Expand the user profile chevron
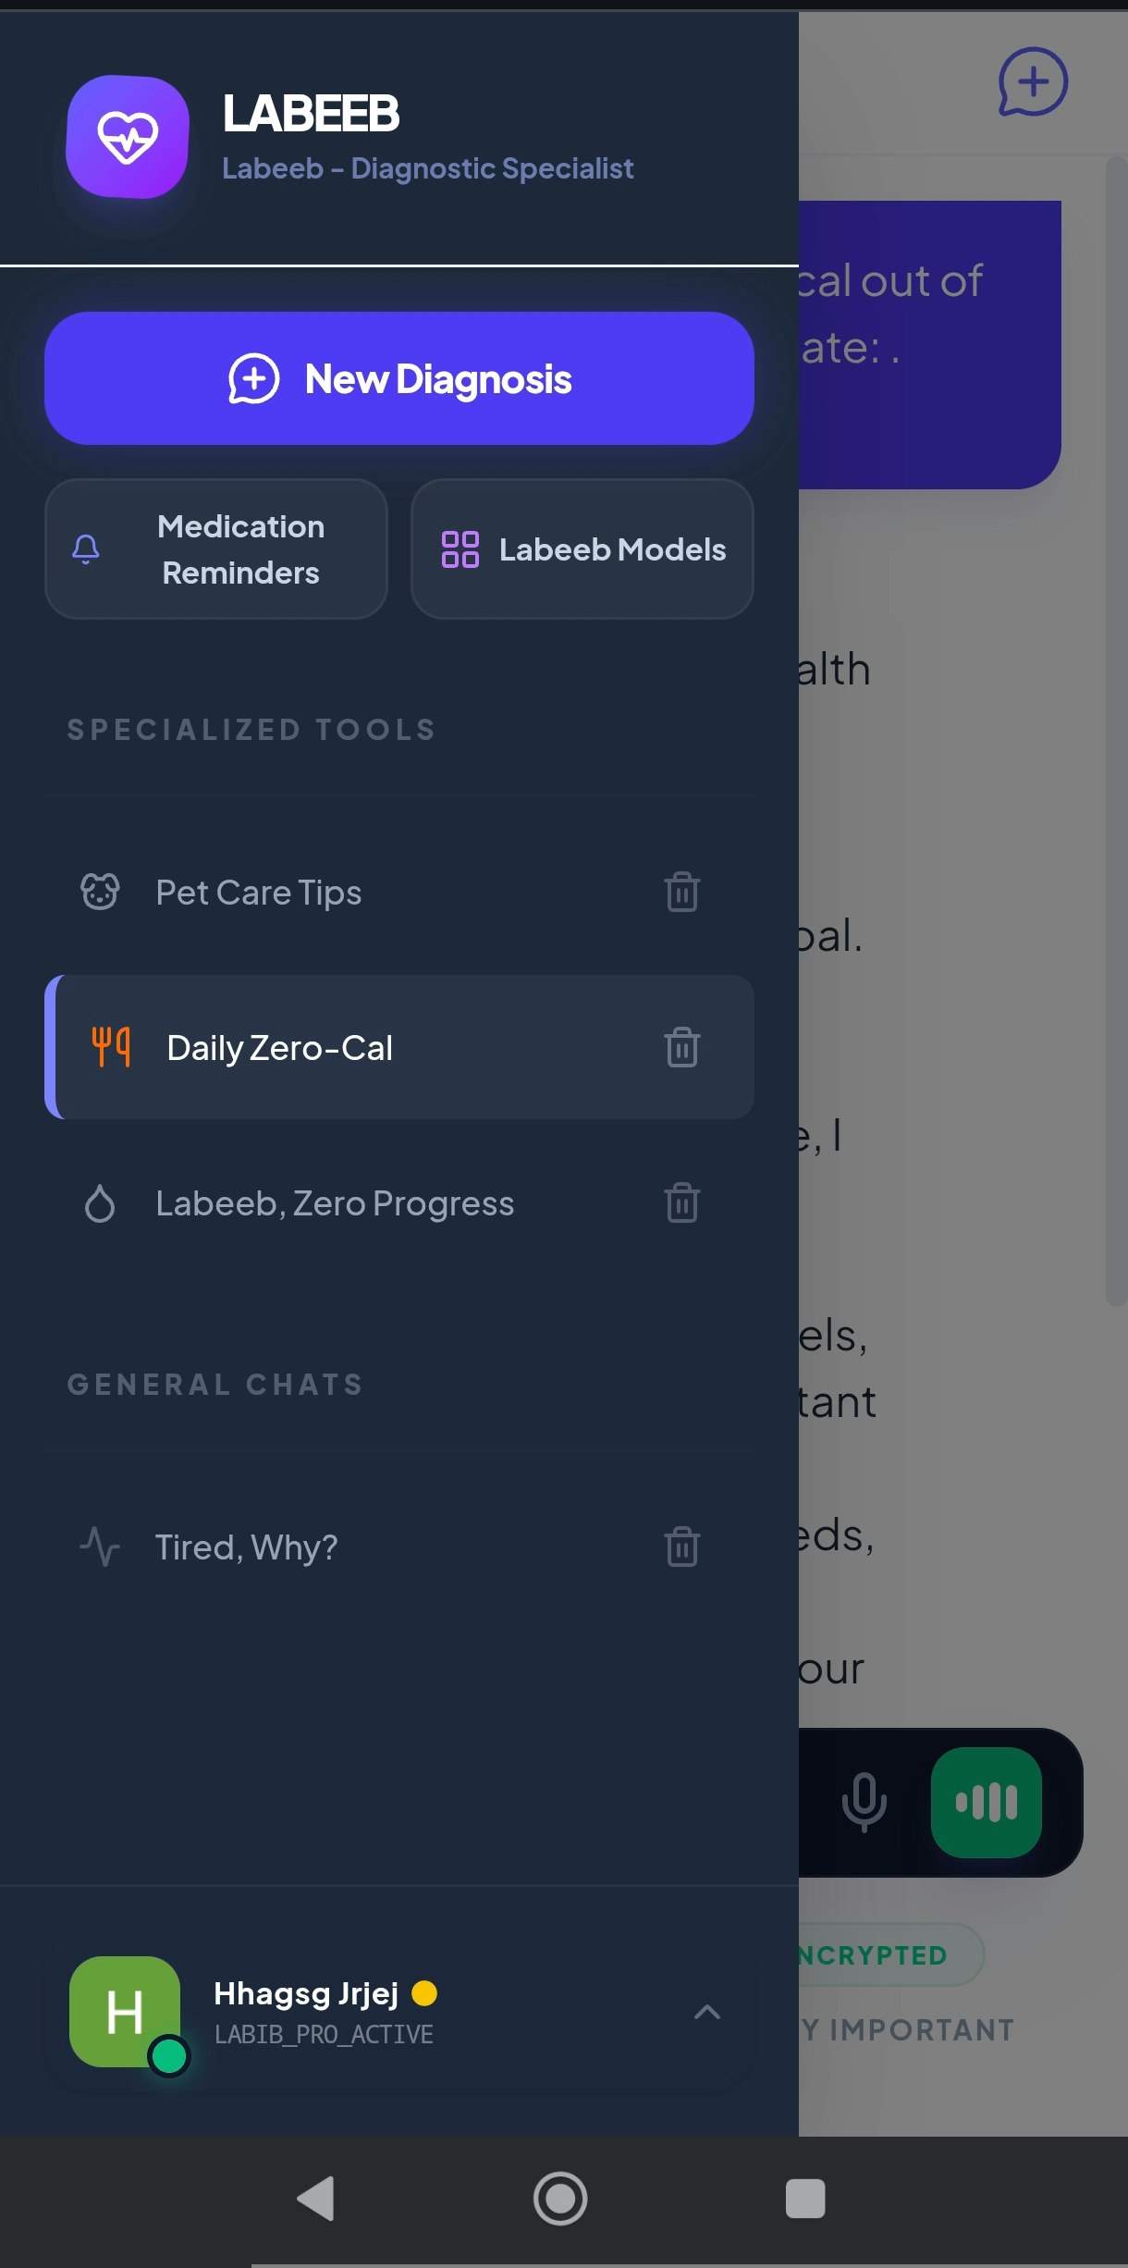 pos(707,2012)
